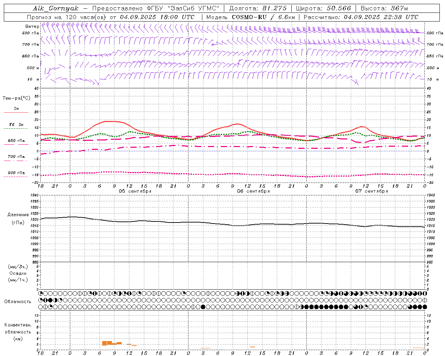Click the '850 гПа' temperature legend dashed line
This screenshot has width=445, height=356.
click(15, 144)
